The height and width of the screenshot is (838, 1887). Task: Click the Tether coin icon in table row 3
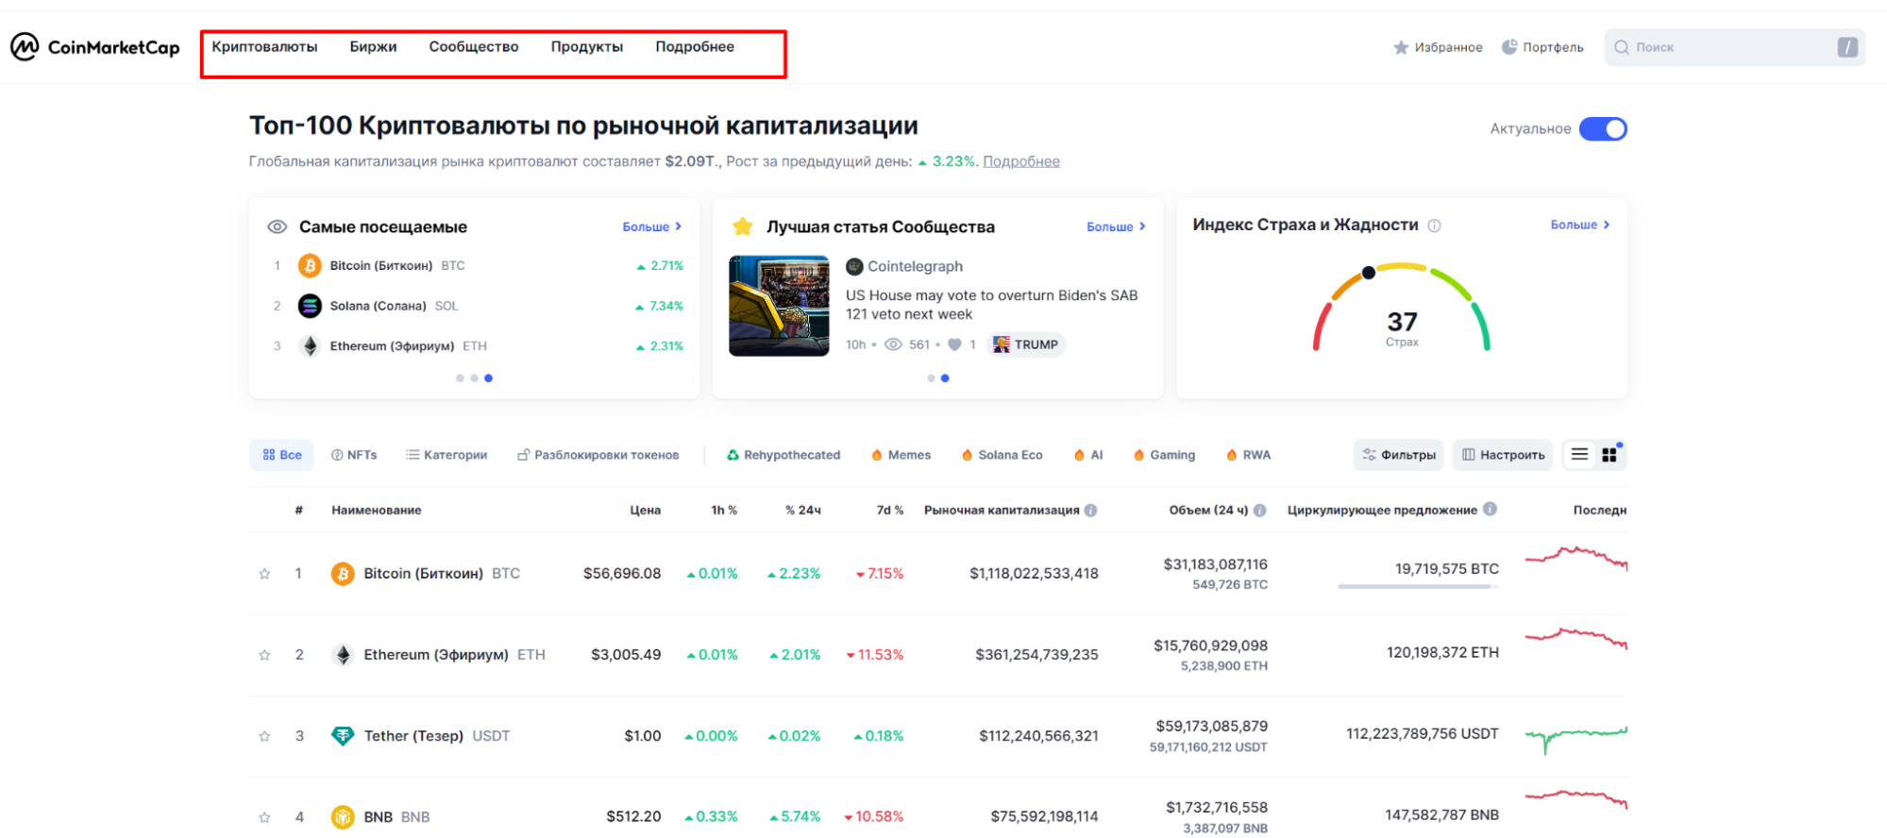pyautogui.click(x=343, y=736)
